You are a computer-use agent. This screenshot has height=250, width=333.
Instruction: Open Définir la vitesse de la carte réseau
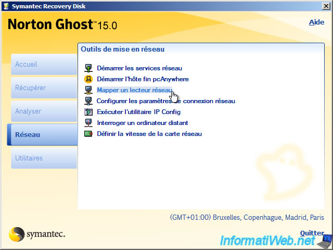point(149,134)
